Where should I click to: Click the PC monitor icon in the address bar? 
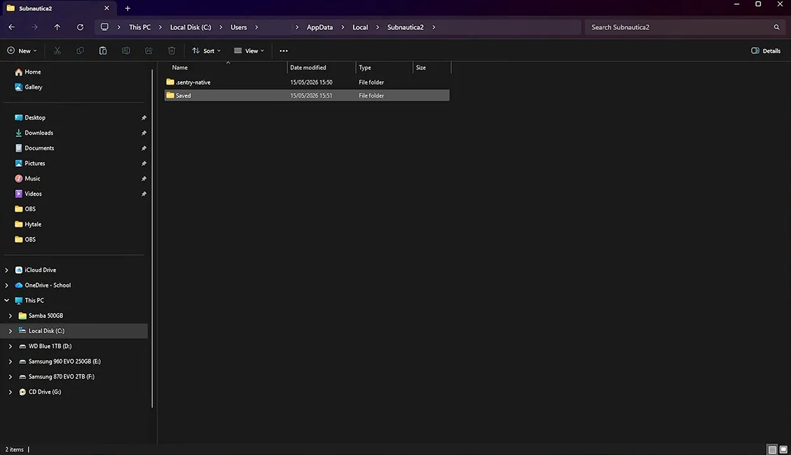click(x=104, y=27)
